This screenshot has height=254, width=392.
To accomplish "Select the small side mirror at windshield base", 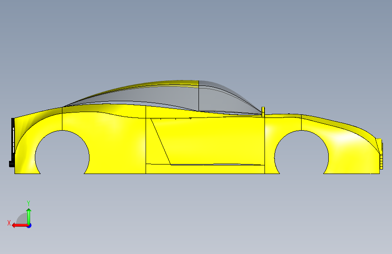I will pyautogui.click(x=263, y=112).
